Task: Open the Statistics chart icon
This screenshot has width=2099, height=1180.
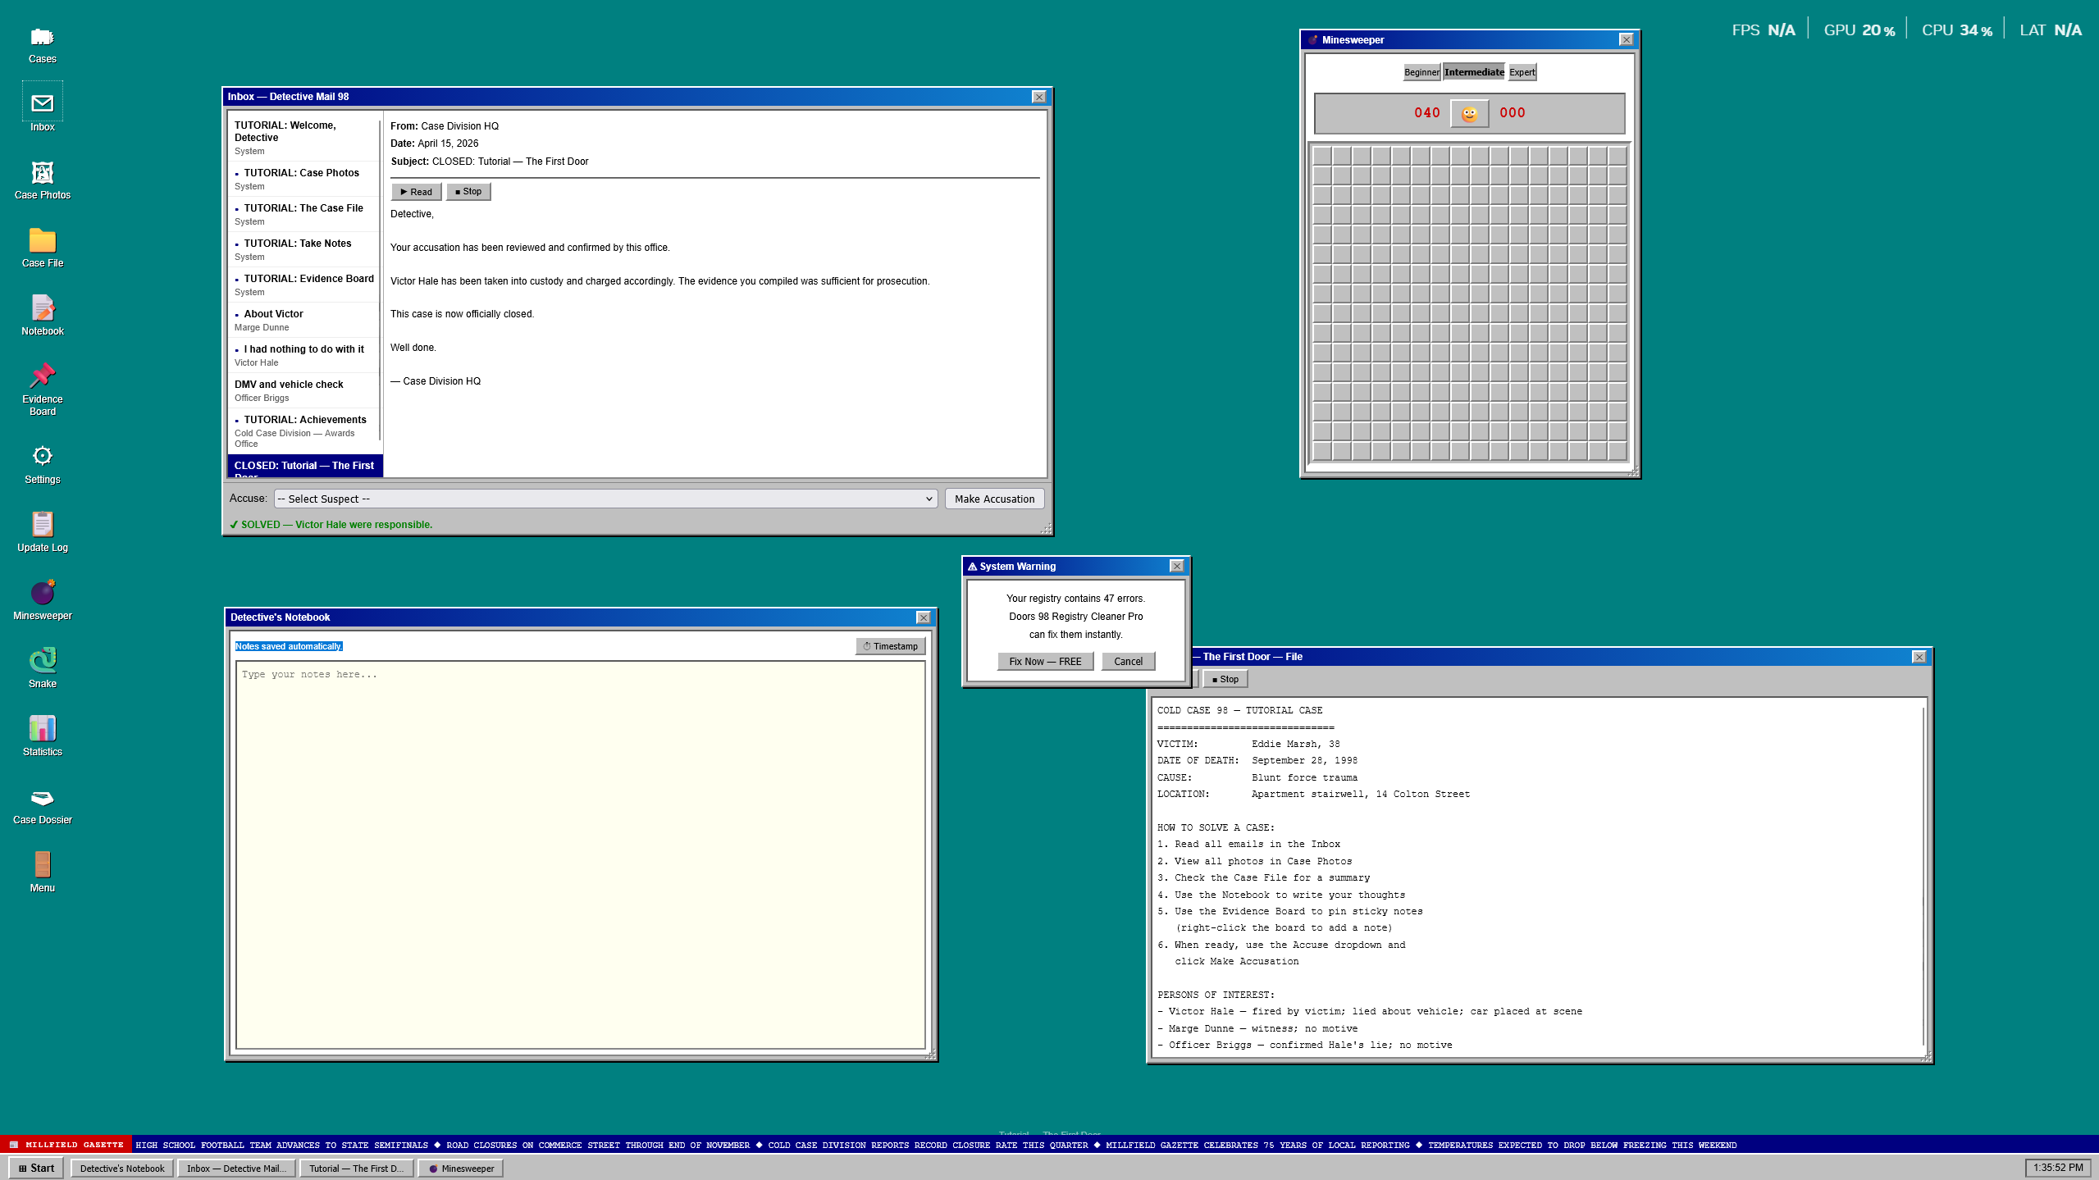Action: pos(42,729)
